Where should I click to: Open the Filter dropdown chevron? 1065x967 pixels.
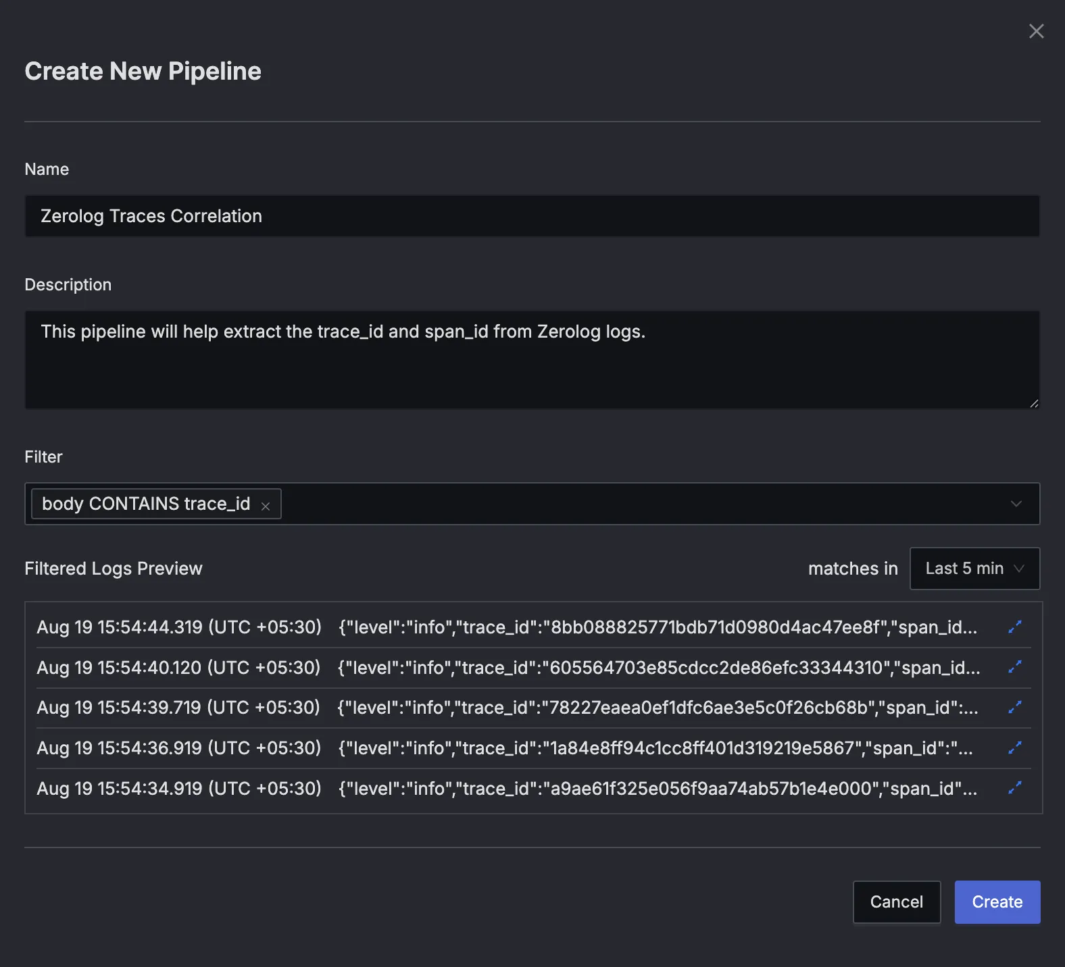(1016, 504)
